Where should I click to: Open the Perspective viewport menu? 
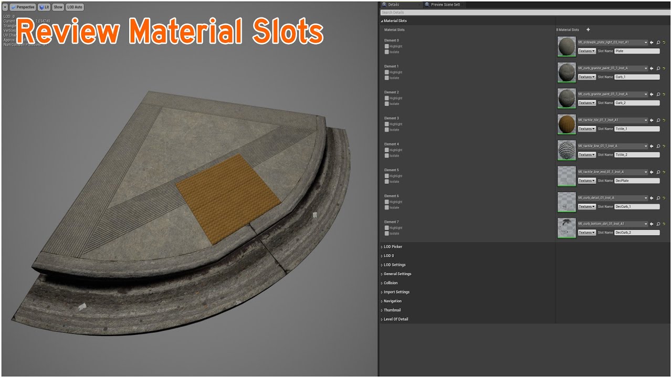23,7
